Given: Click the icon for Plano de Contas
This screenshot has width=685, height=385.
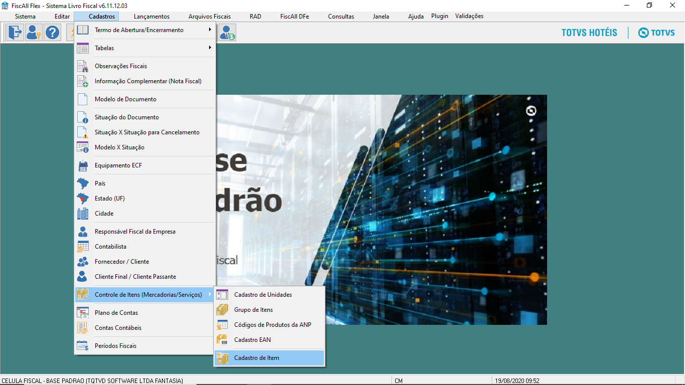Looking at the screenshot, I should tap(83, 313).
